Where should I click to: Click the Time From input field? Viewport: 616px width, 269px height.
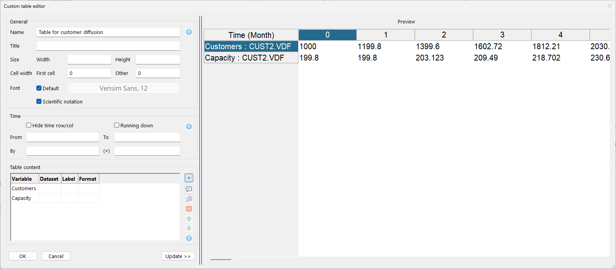point(63,137)
